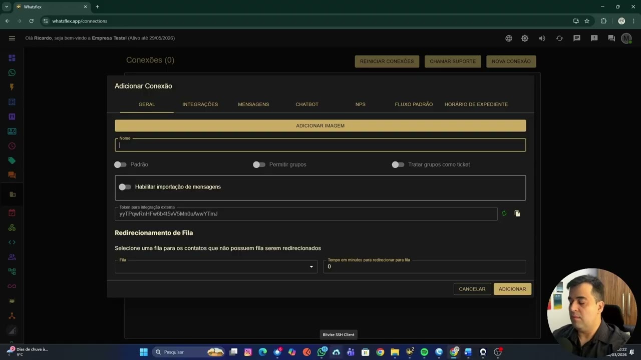
Task: Click the Chamar Suporte button
Action: 453,61
